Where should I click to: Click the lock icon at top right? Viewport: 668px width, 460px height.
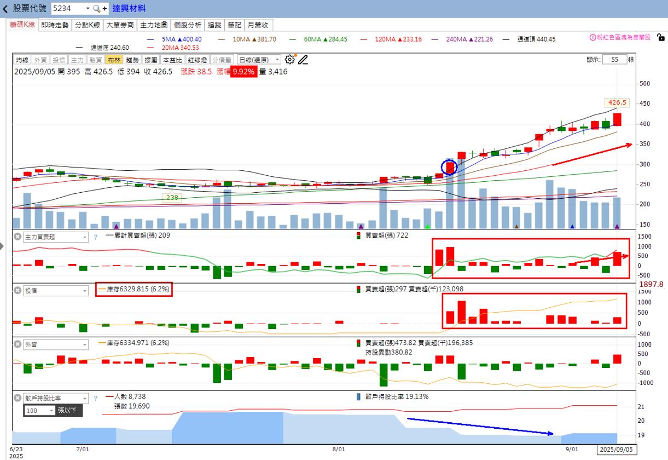pyautogui.click(x=661, y=38)
